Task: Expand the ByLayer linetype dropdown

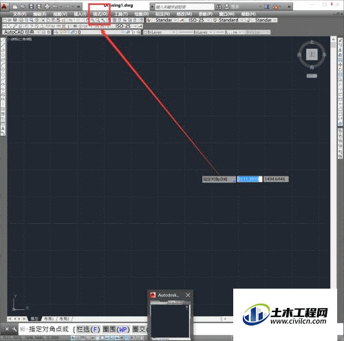Action: (211, 32)
